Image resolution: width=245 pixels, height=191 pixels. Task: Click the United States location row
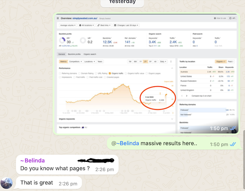[x=207, y=76]
